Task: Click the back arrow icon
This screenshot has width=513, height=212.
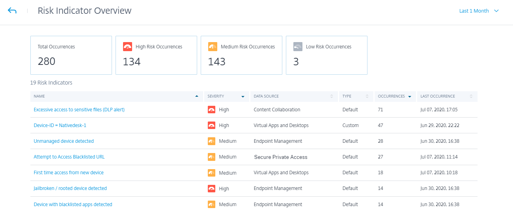Action: click(12, 11)
